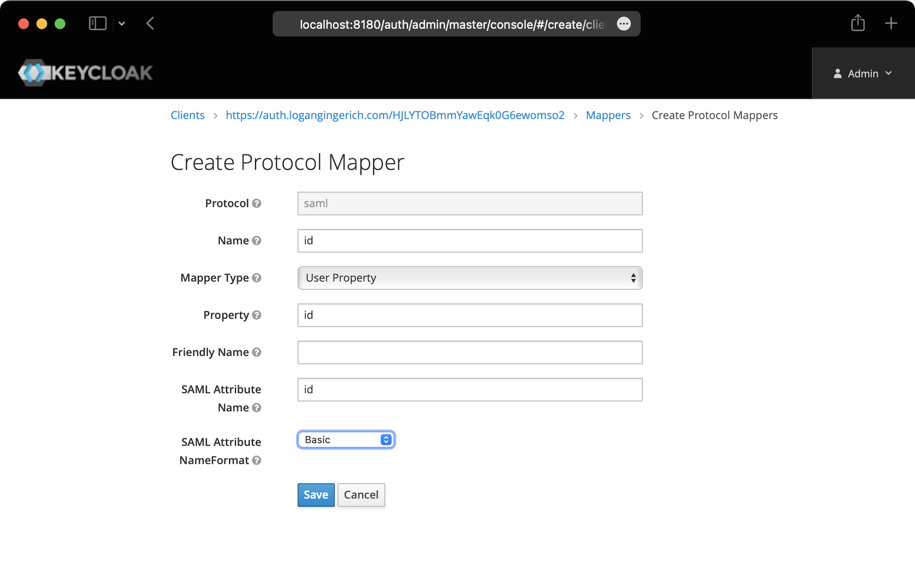Go back with the browser back arrow
Viewport: 915px width, 584px height.
pyautogui.click(x=151, y=24)
